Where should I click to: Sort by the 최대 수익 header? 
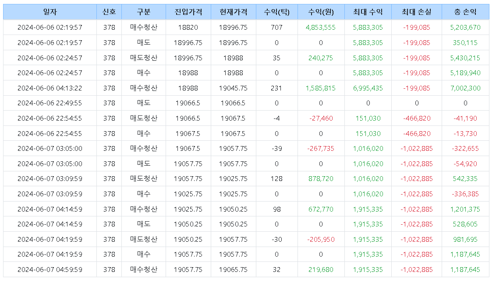pyautogui.click(x=368, y=12)
